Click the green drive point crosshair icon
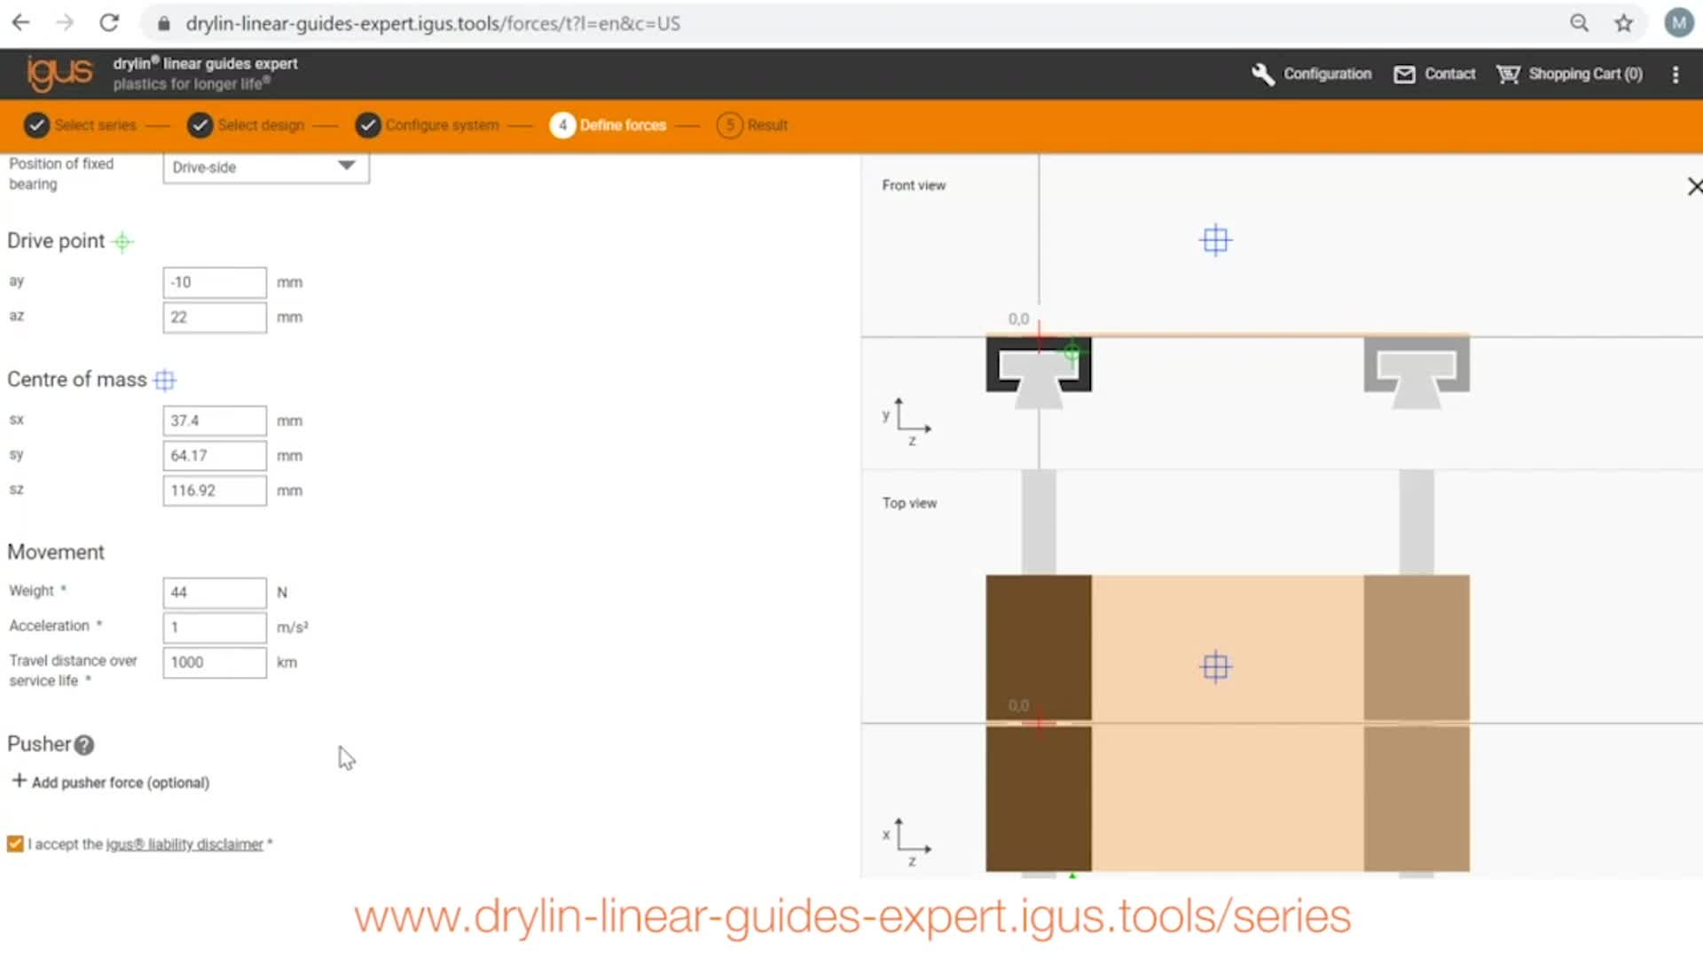This screenshot has width=1703, height=958. [123, 241]
